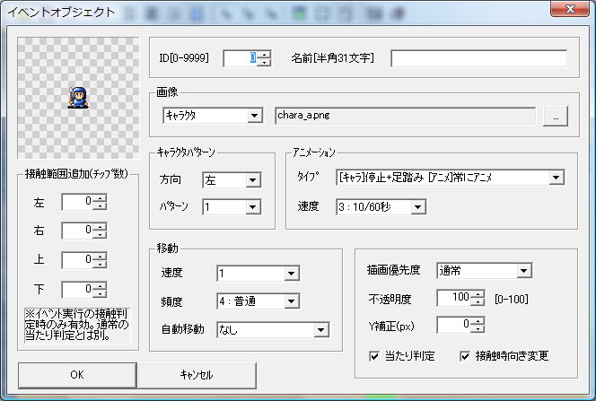This screenshot has height=401, width=596.
Task: Increase Y補正 offset with up arrow
Action: (478, 321)
